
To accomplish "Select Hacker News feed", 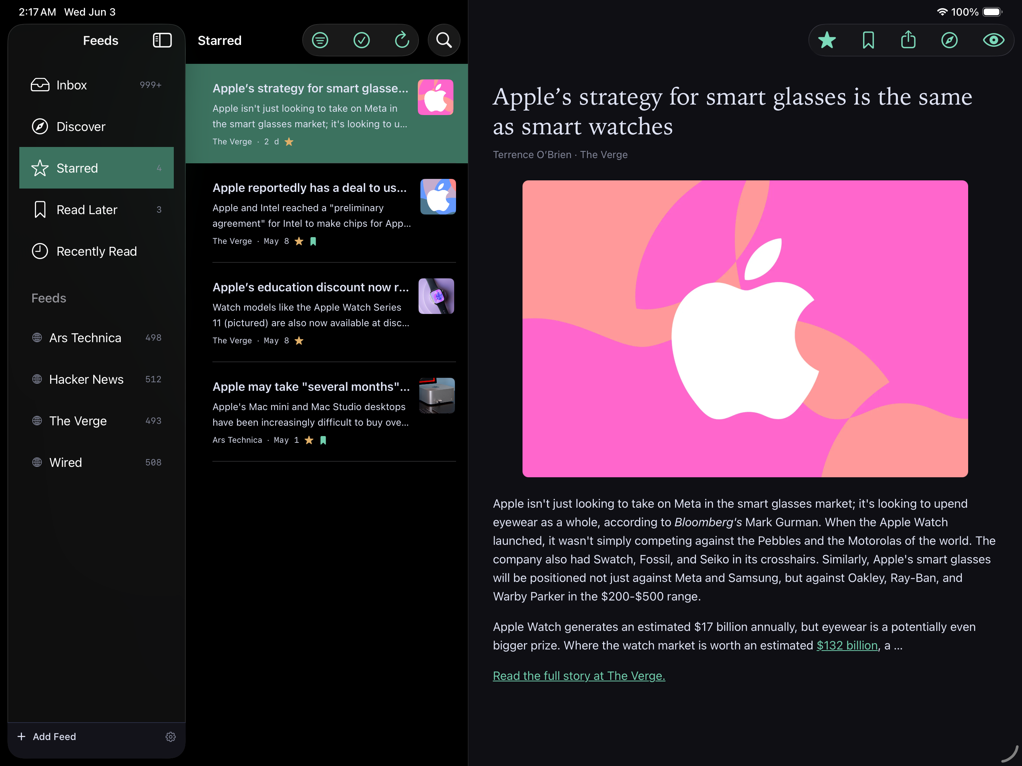I will tap(96, 379).
